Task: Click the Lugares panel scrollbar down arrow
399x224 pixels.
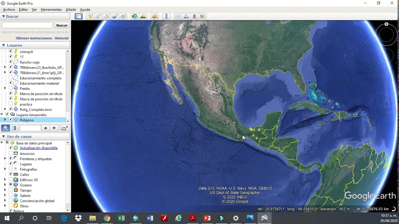Action: [68, 121]
